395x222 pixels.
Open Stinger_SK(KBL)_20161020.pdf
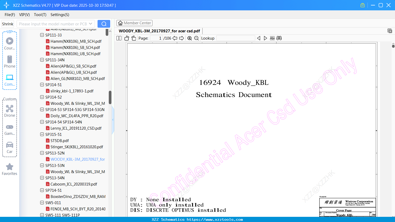[x=77, y=147]
